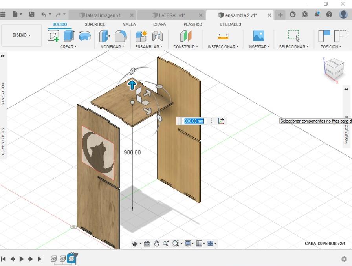Open Grid and Snaps settings icon
The image size is (352, 266).
(x=199, y=244)
